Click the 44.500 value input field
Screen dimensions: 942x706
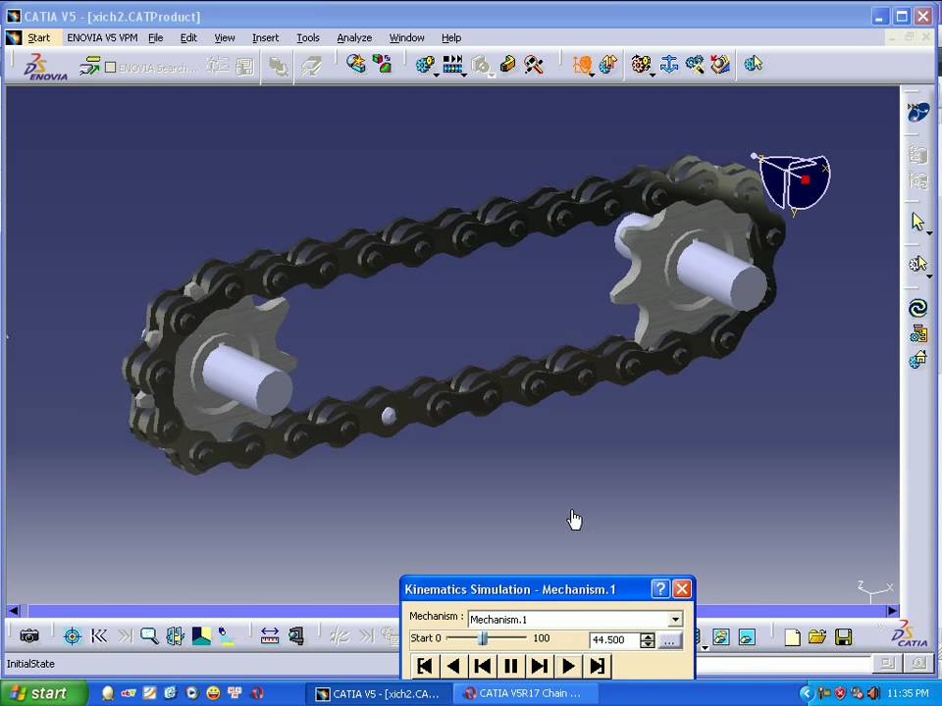click(x=614, y=640)
